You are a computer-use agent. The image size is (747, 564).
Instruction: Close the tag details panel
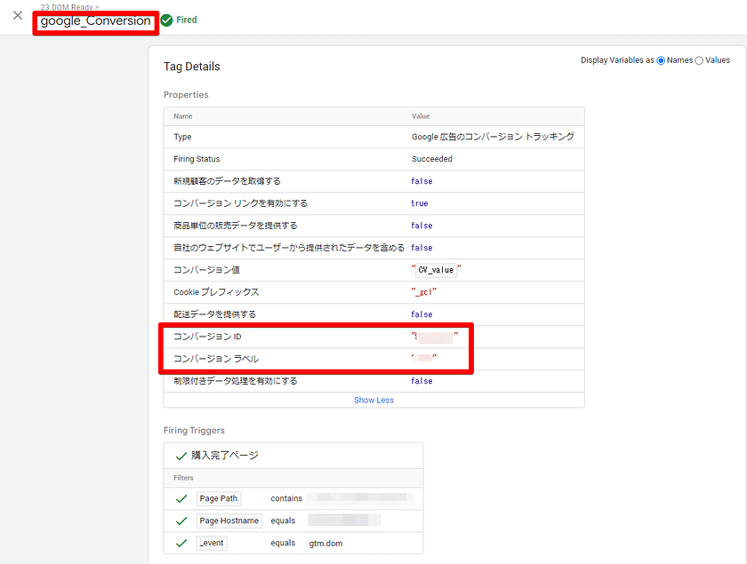point(18,15)
